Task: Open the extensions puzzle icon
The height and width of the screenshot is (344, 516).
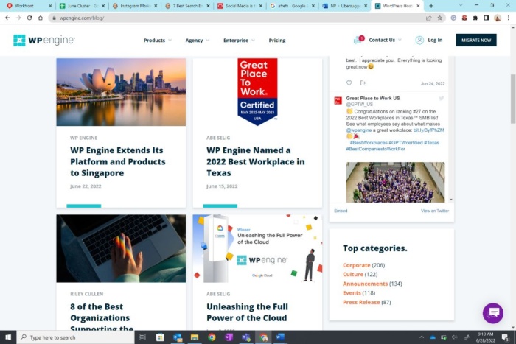Action: click(x=475, y=18)
